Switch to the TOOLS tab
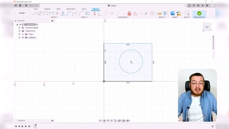The width and height of the screenshot is (229, 129). pyautogui.click(x=84, y=9)
